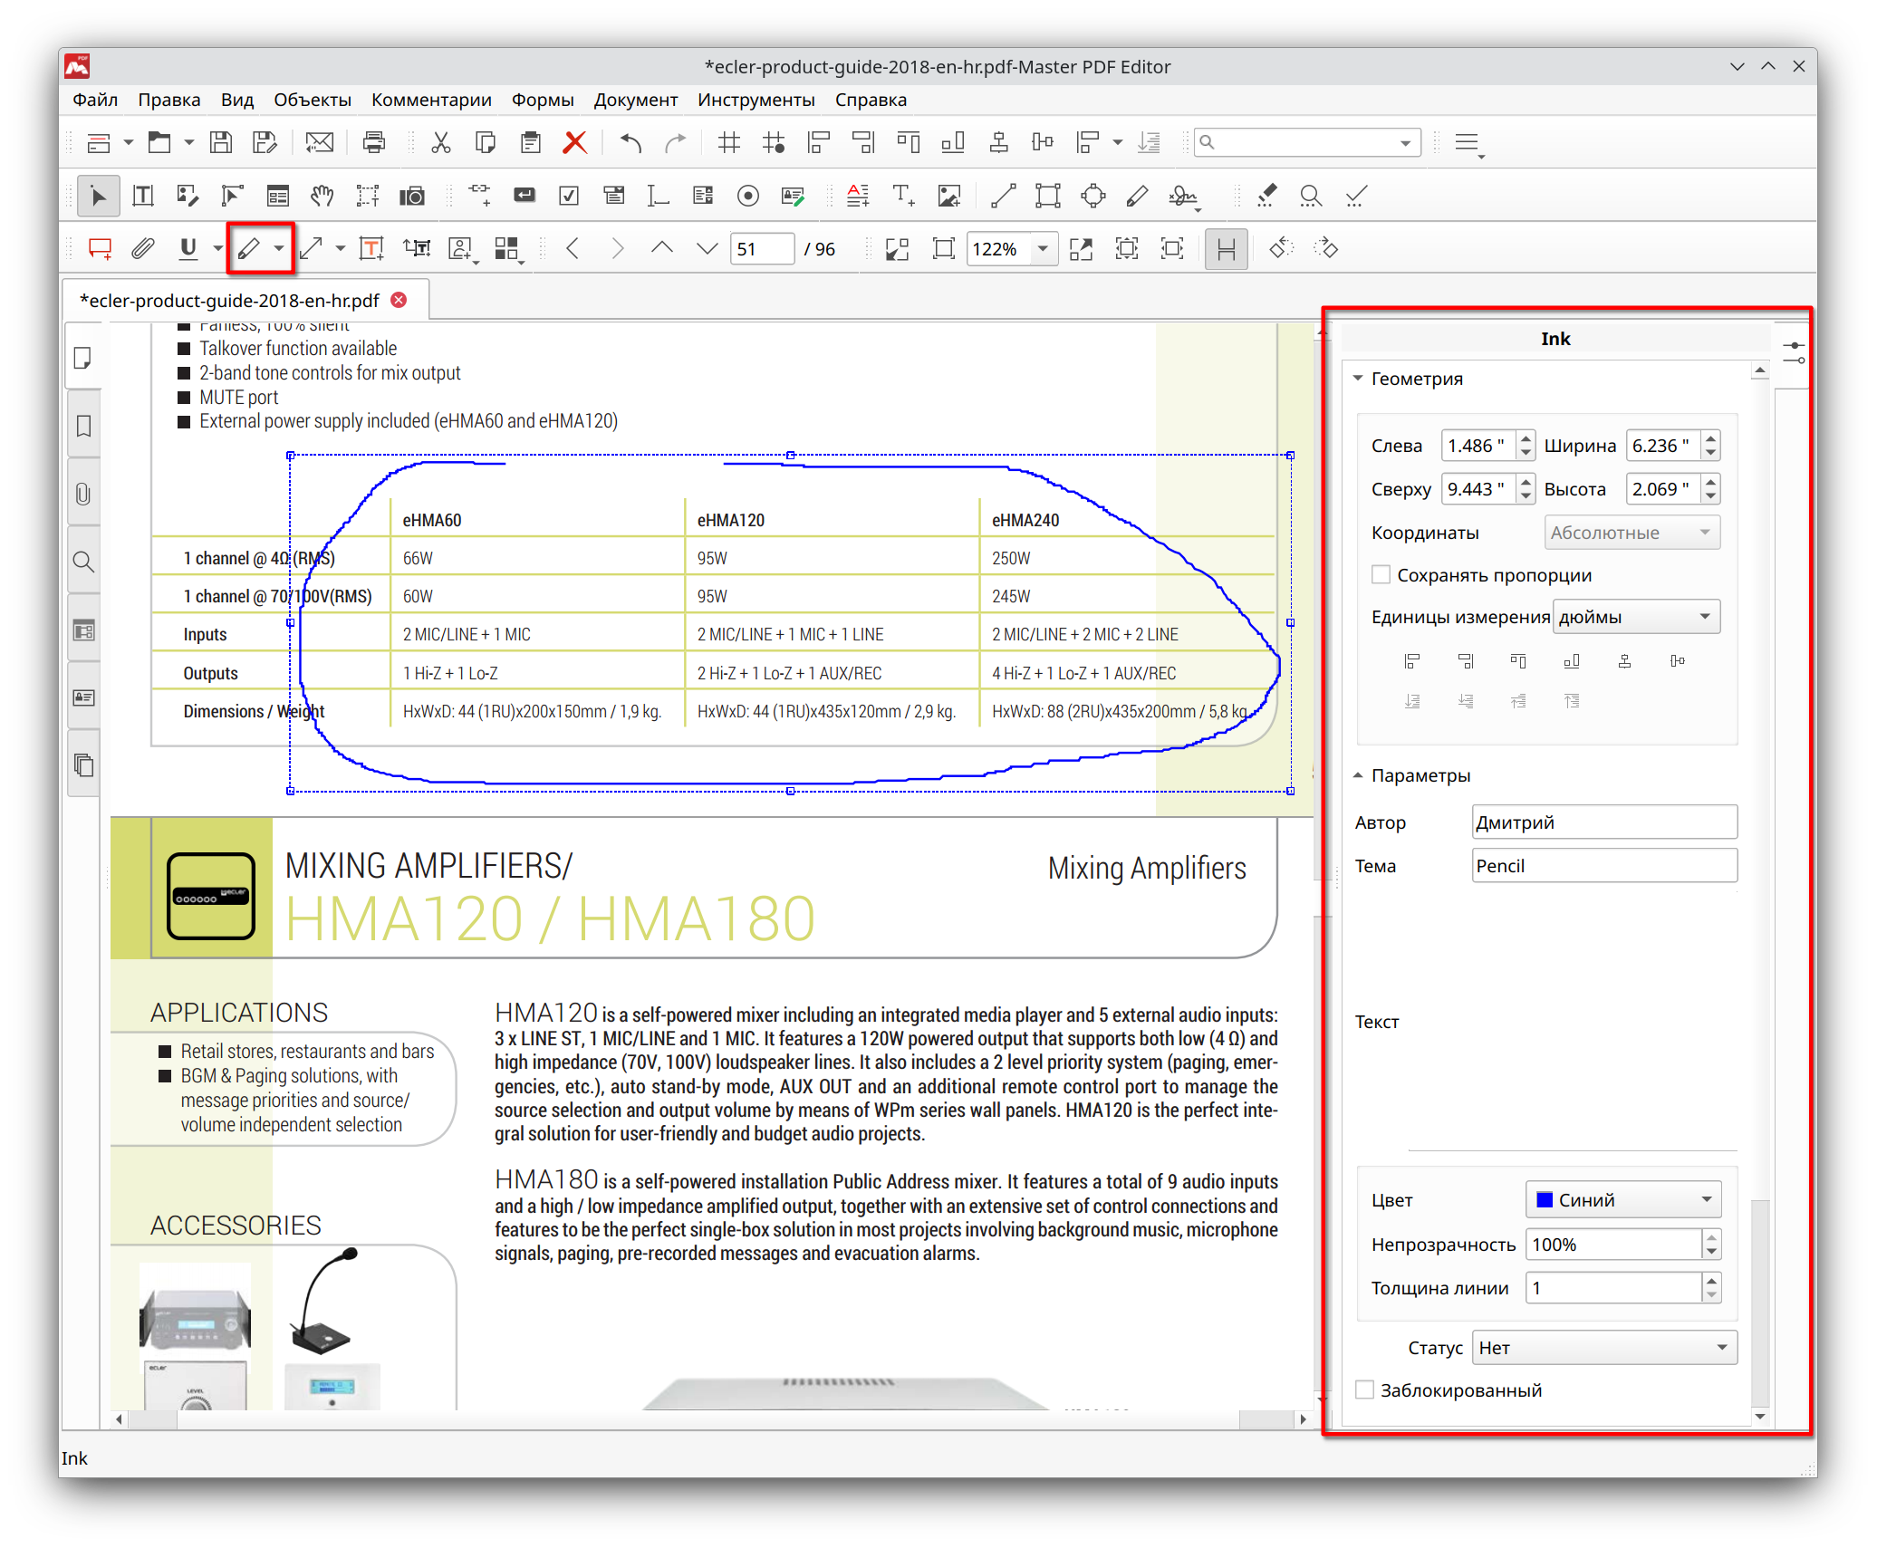Click the sticky note comment tool

(100, 248)
